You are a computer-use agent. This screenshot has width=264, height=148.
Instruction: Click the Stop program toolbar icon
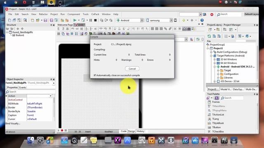pyautogui.click(x=95, y=20)
